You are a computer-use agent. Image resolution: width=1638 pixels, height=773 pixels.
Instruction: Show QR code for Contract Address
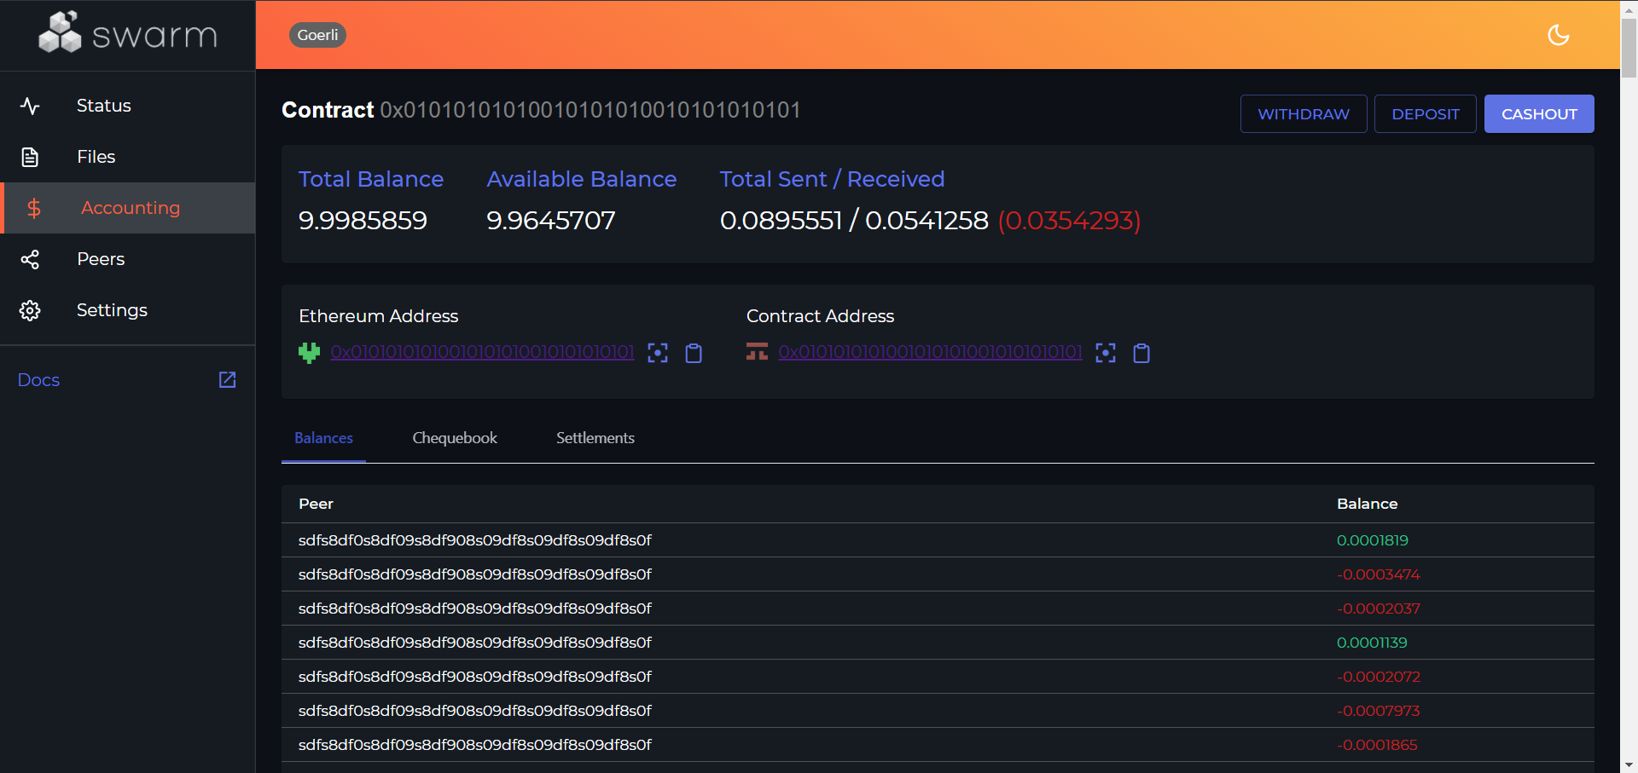(x=1106, y=353)
